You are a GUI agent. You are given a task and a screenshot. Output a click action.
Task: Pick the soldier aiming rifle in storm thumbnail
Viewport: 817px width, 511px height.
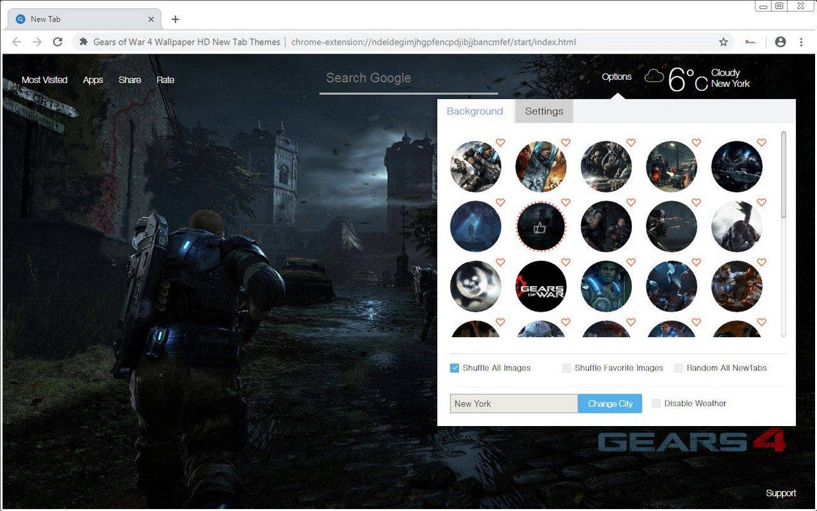pos(476,167)
